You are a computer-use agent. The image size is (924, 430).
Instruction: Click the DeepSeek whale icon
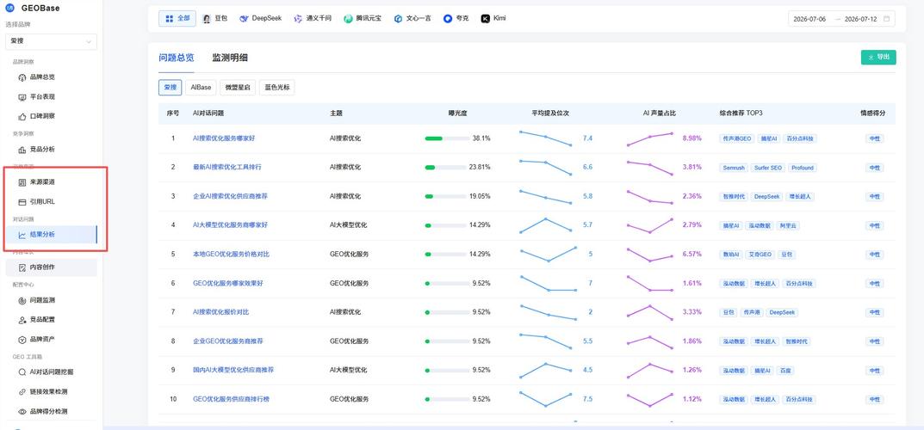244,18
